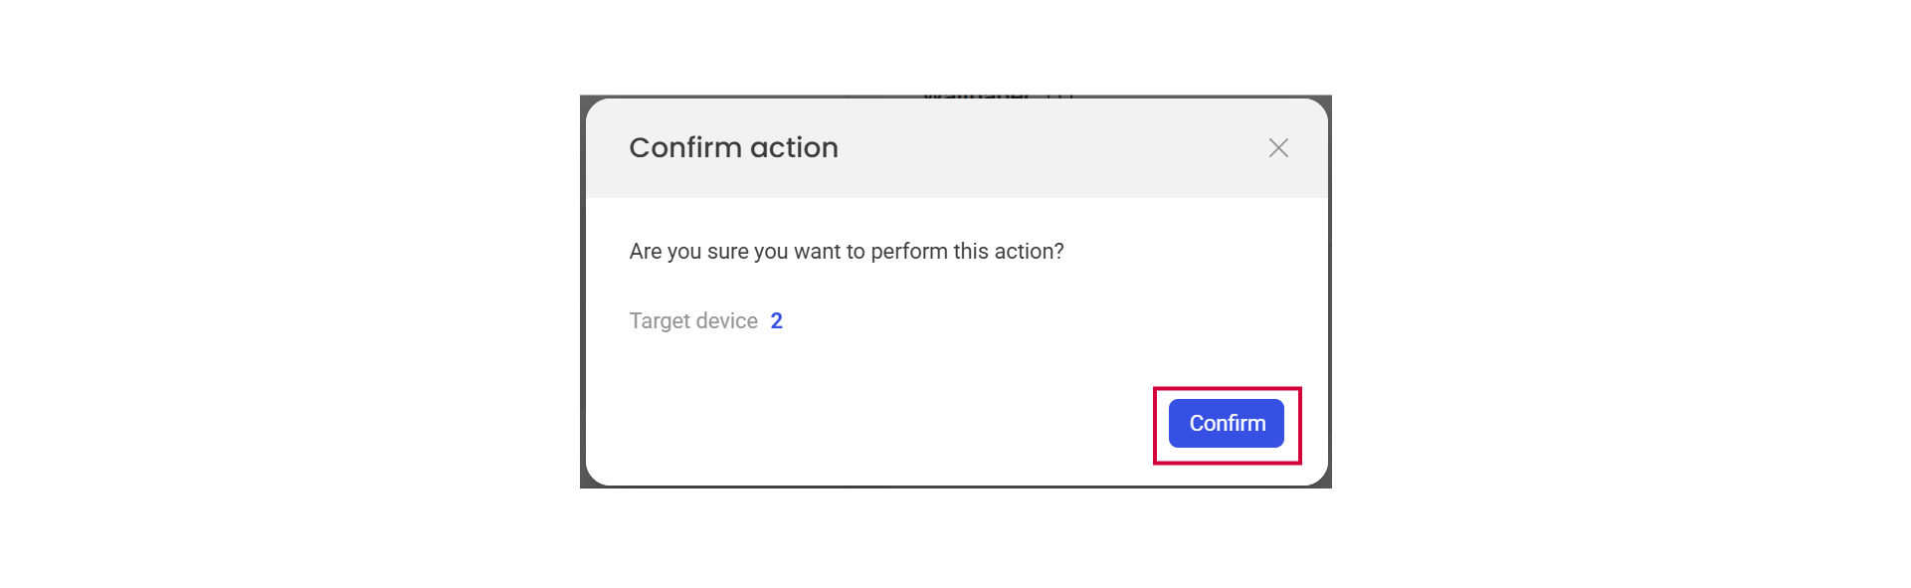Select the blue number 2
Screen dimensions: 1911x588
[776, 321]
